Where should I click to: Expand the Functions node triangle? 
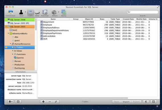13,54
